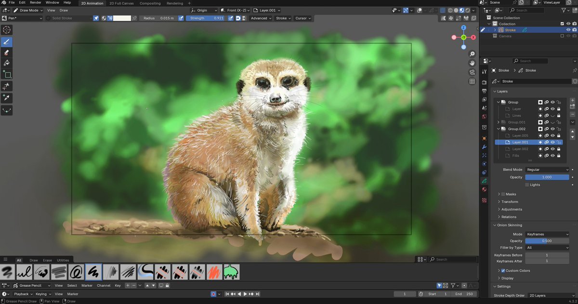Screen dimensions: 578x304
Task: Select the Erase tool in the left toolbar
Action: point(7,53)
